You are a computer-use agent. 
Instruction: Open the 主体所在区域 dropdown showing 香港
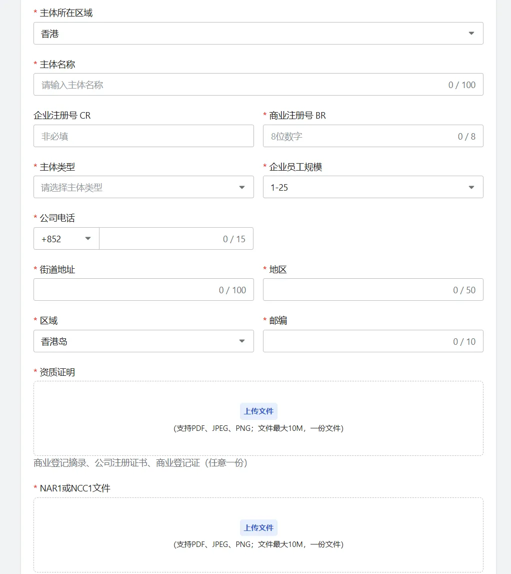258,34
